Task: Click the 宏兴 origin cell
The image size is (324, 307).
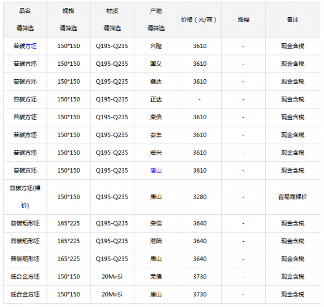Action: tap(156, 153)
